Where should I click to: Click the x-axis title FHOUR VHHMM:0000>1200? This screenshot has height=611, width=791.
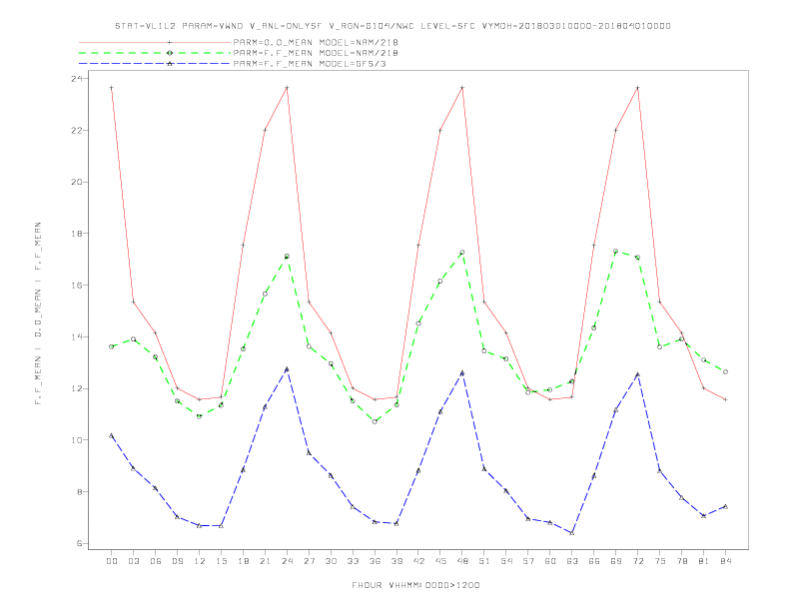(x=415, y=585)
